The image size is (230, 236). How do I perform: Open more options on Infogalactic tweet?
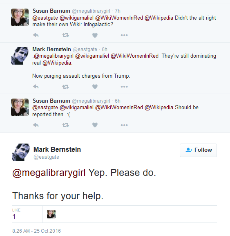(x=124, y=35)
